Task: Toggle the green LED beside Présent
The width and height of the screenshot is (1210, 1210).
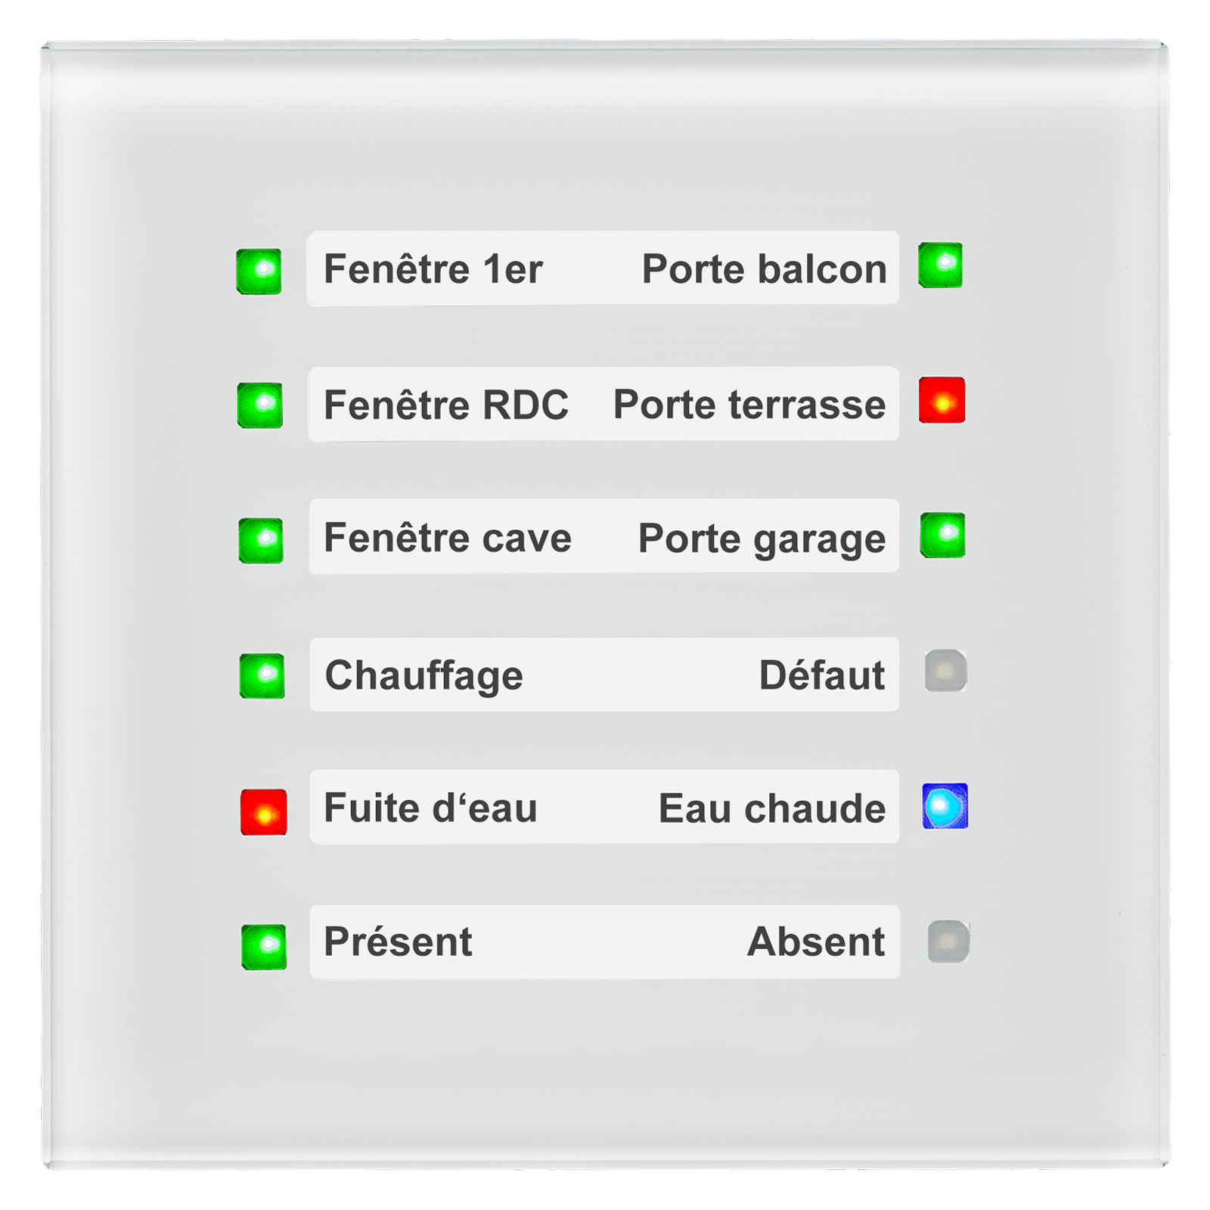Action: point(264,946)
